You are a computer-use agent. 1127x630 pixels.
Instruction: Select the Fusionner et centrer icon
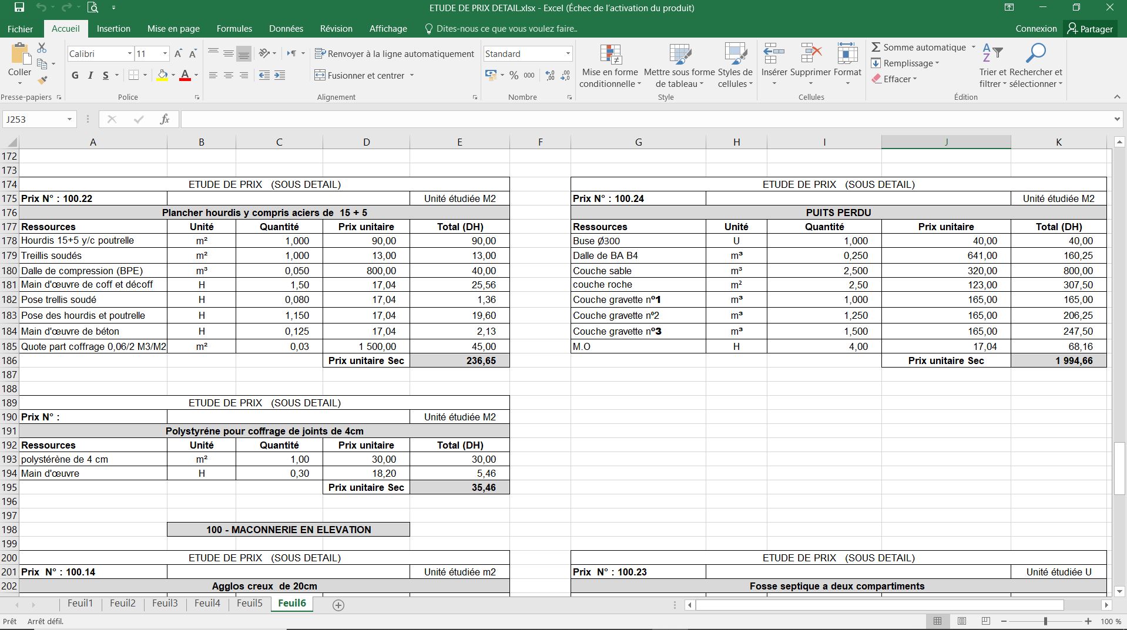click(320, 75)
